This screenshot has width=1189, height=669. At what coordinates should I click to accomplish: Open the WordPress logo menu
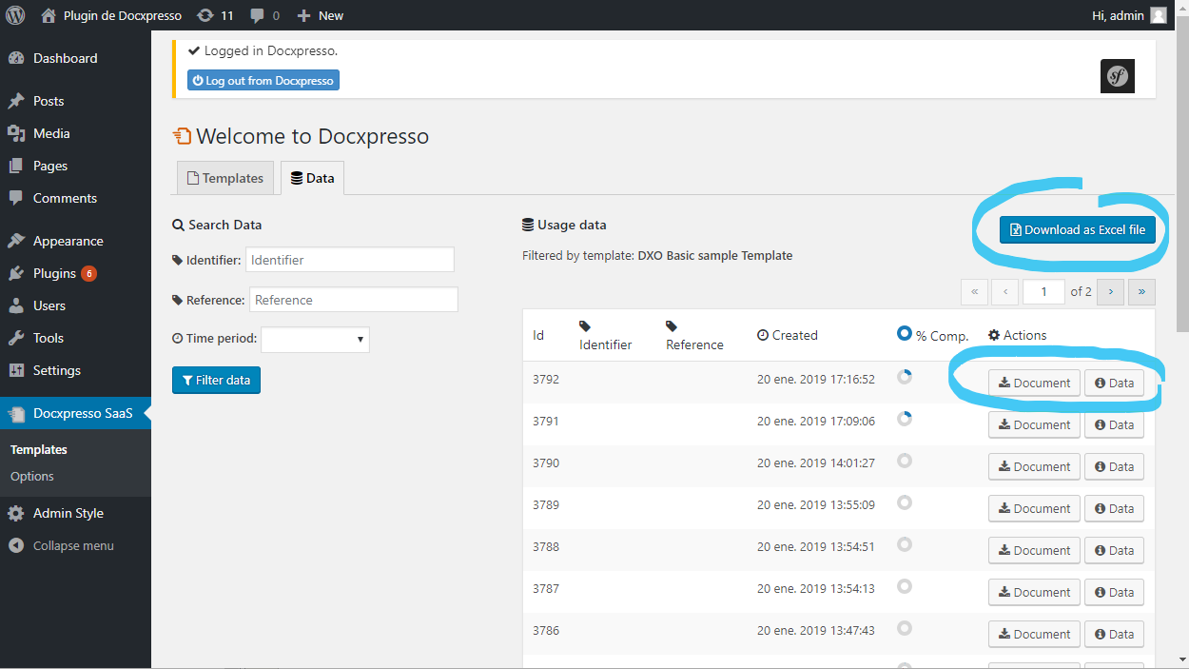pyautogui.click(x=15, y=15)
